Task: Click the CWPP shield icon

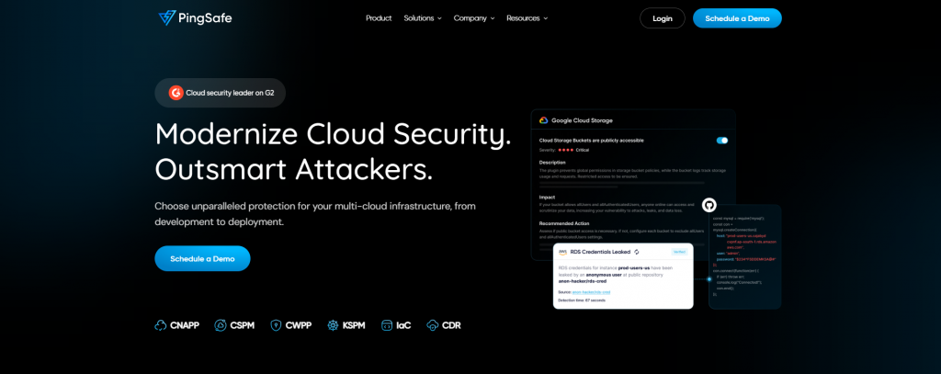Action: 276,325
